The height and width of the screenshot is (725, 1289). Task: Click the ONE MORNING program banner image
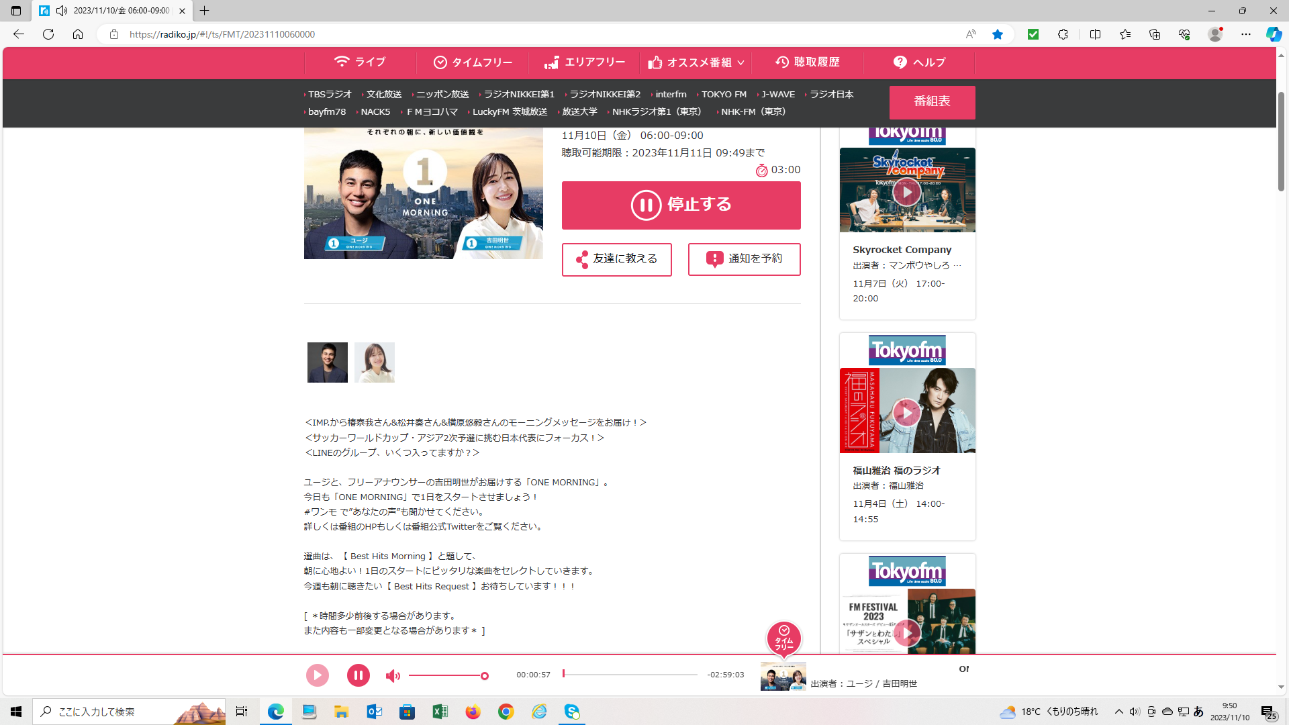point(424,193)
